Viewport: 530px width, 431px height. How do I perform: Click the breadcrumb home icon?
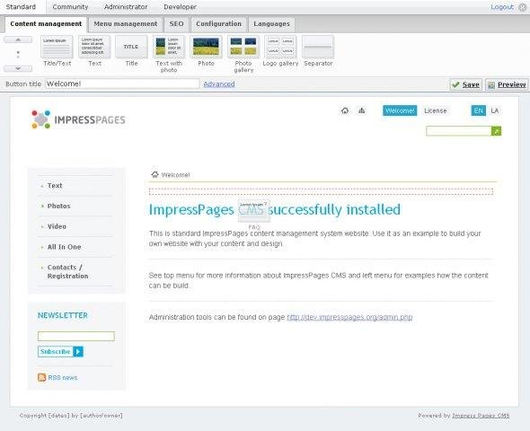(x=155, y=174)
